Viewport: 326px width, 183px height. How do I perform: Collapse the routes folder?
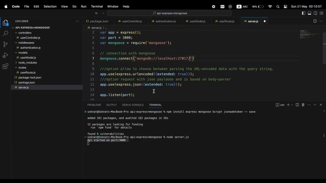[x=22, y=68]
